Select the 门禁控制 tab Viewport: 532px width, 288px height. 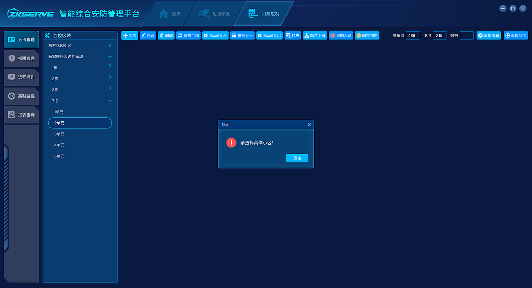[x=264, y=14]
